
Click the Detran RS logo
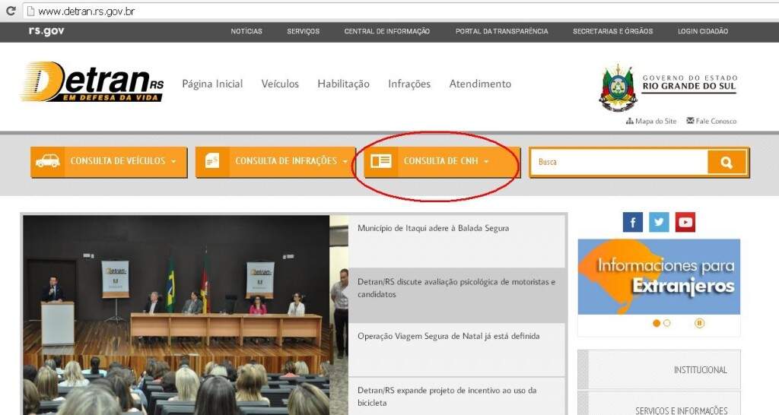92,82
